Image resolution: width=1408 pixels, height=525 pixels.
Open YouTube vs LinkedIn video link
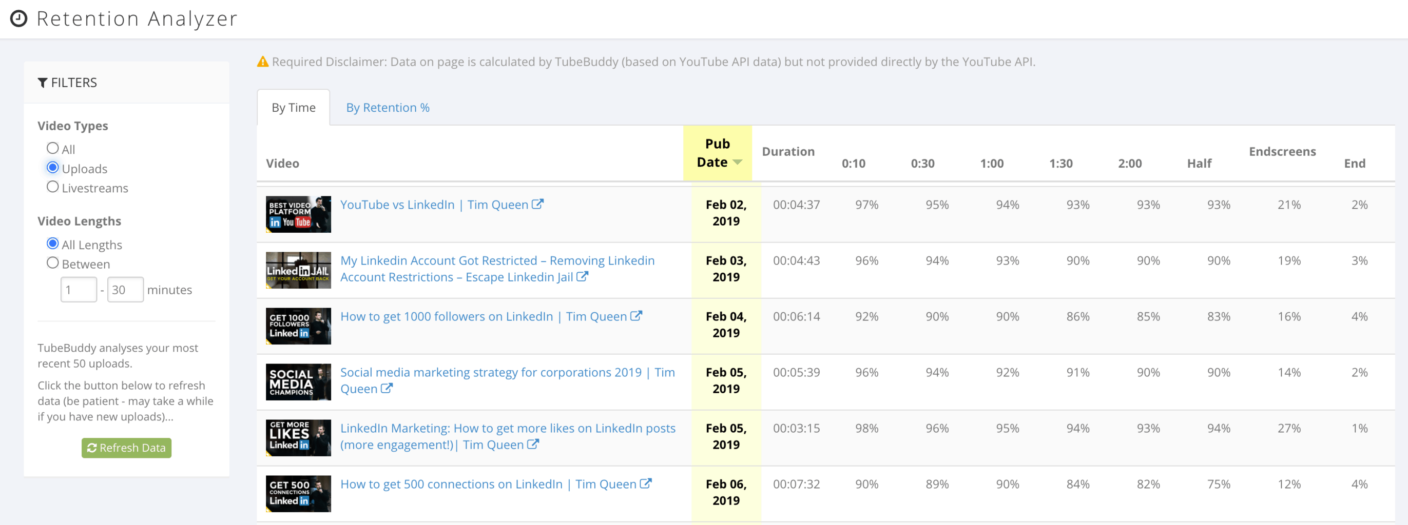pos(434,205)
